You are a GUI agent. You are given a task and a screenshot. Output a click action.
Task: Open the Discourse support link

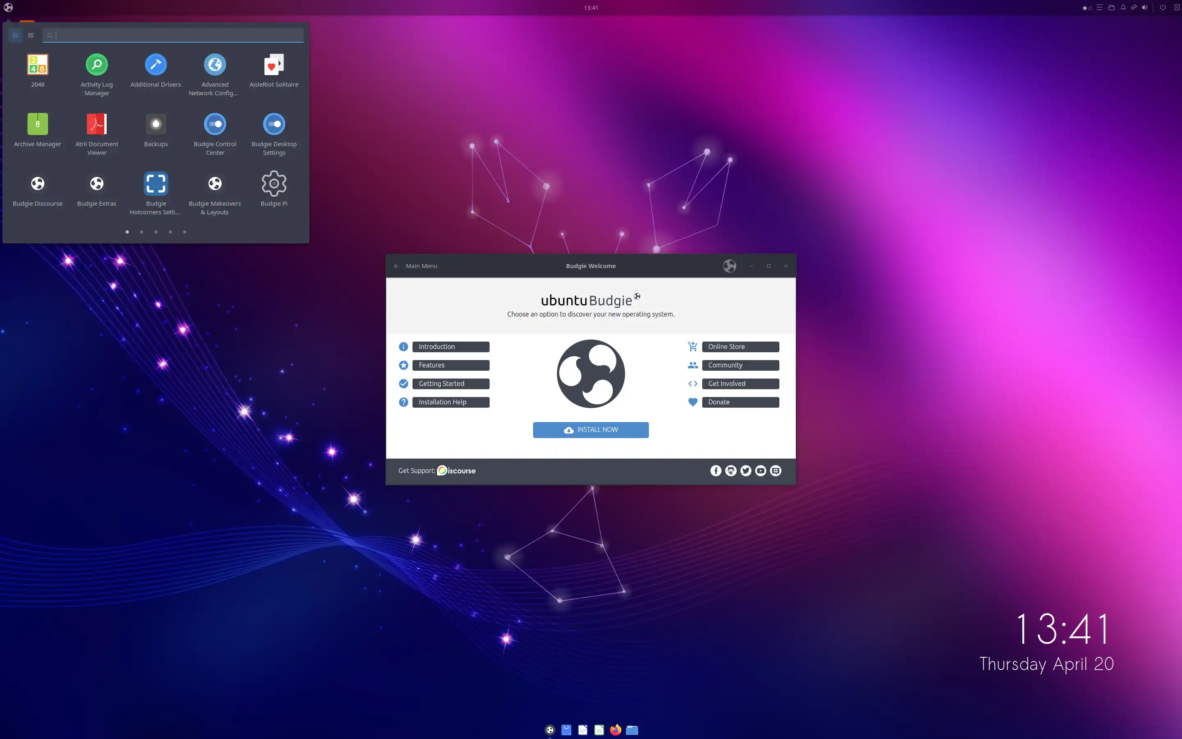tap(456, 470)
